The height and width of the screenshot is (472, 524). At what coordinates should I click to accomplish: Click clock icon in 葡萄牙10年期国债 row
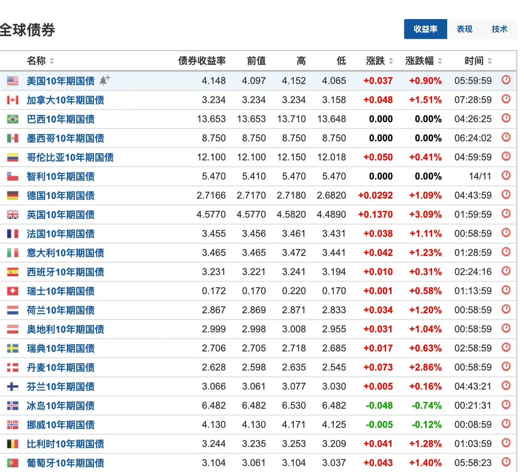506,462
